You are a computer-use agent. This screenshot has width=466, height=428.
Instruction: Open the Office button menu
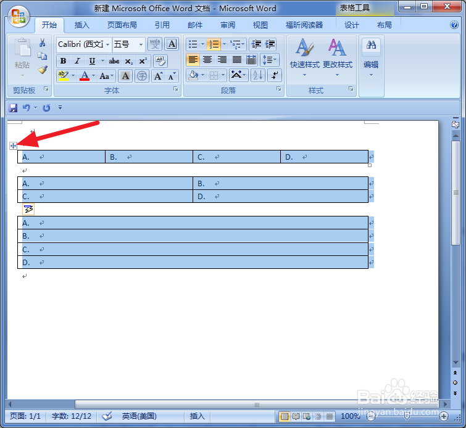tap(19, 16)
